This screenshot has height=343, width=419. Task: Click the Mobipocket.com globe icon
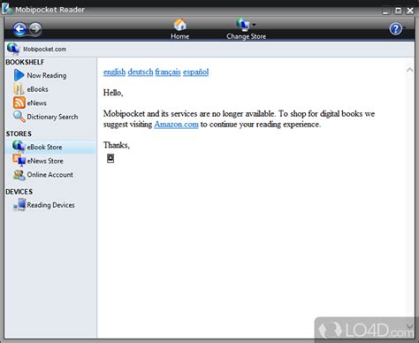(x=13, y=49)
